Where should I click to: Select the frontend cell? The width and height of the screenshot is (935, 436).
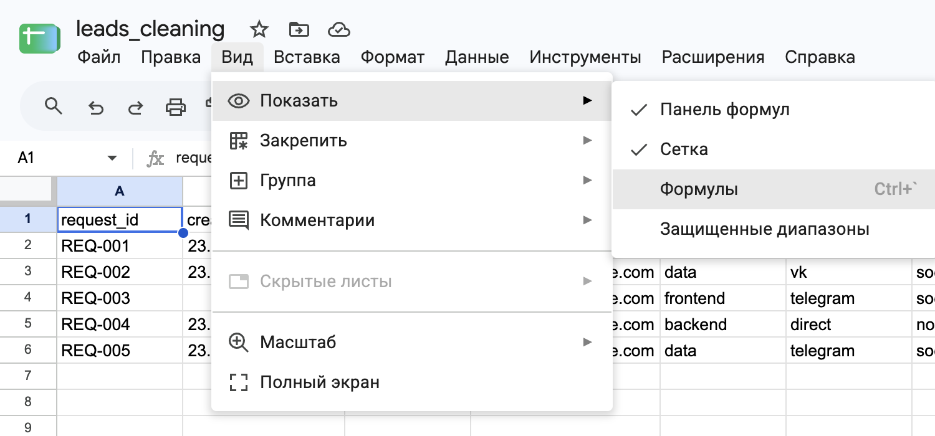coord(723,298)
